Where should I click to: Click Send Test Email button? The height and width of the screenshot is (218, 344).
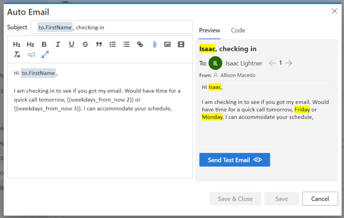tap(234, 160)
